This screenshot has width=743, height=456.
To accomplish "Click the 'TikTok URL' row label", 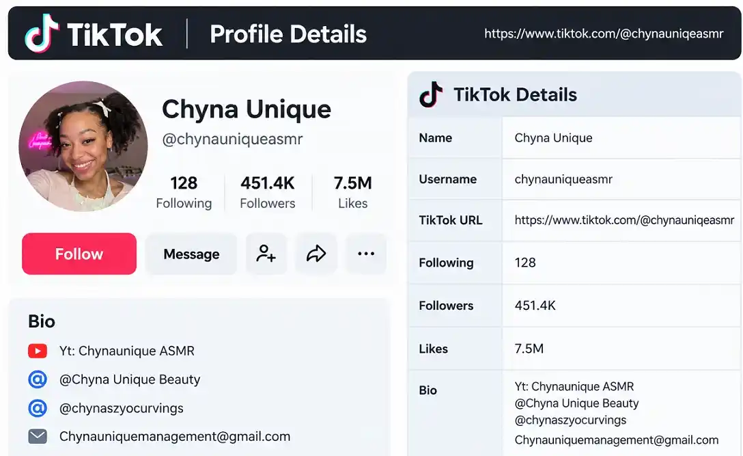I will click(451, 220).
